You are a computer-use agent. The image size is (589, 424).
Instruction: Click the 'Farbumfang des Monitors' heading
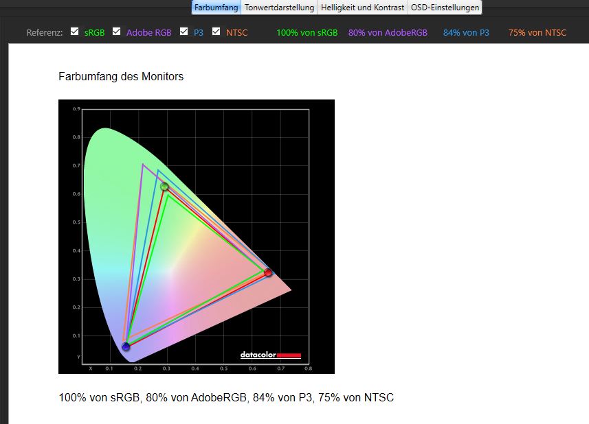pos(121,76)
